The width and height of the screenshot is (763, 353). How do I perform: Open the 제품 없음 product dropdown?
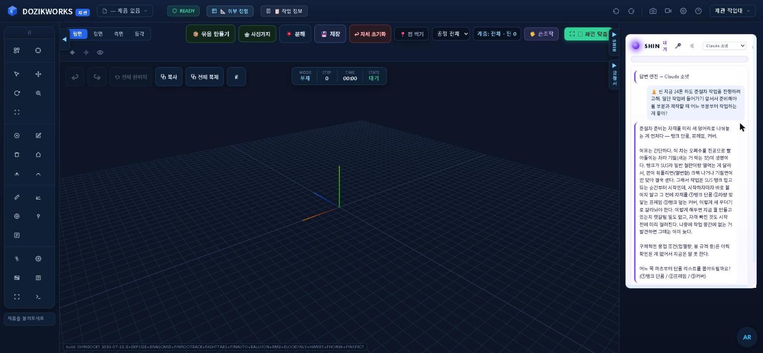pos(125,11)
